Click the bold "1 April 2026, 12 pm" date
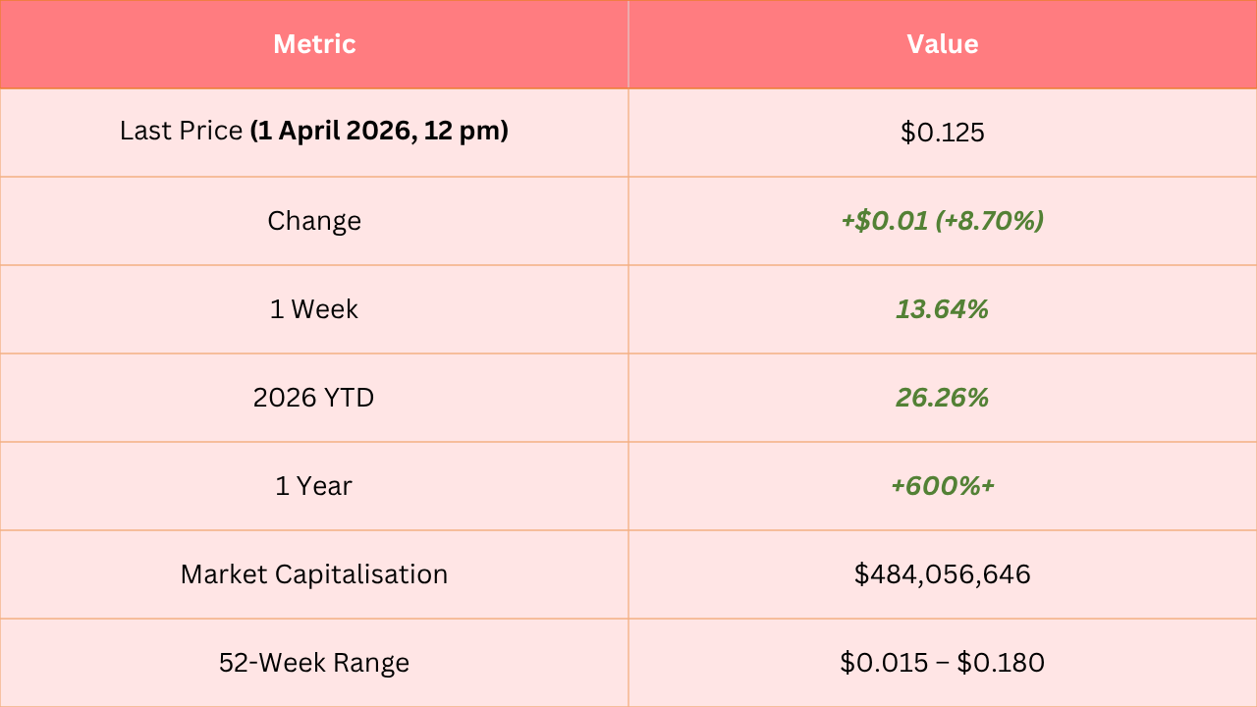1257x707 pixels. pos(379,132)
